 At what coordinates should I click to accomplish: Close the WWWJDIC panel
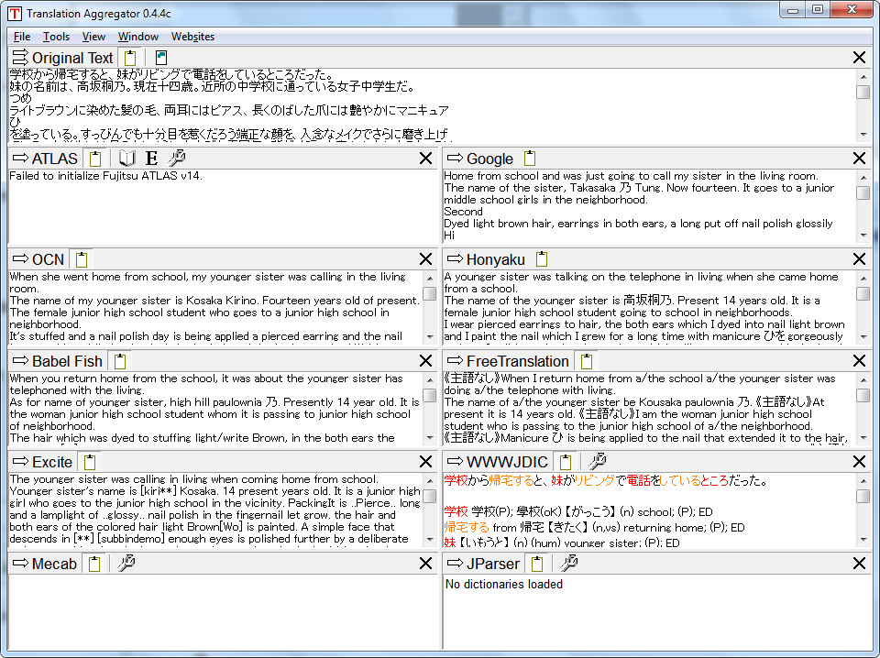[x=859, y=462]
